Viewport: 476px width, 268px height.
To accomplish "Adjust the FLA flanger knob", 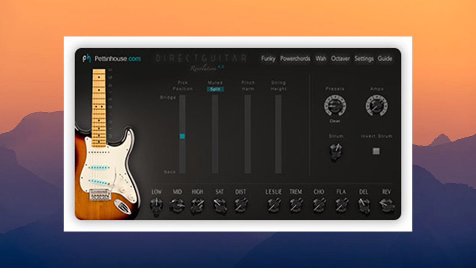I will coord(341,204).
